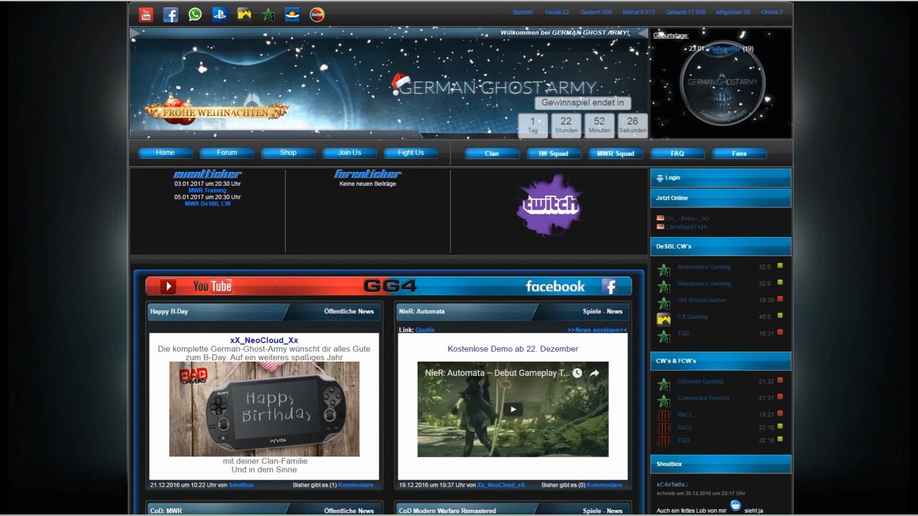Open the YouTube icon in top bar
The height and width of the screenshot is (516, 918).
[x=146, y=15]
